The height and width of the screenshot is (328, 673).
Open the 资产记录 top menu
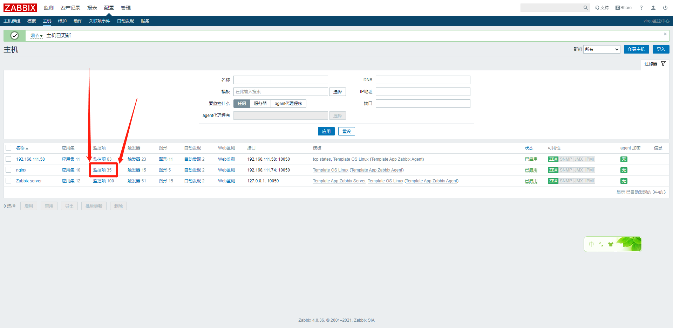coord(70,8)
